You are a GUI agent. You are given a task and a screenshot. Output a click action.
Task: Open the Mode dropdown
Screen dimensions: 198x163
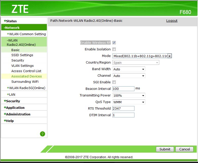pos(142,56)
